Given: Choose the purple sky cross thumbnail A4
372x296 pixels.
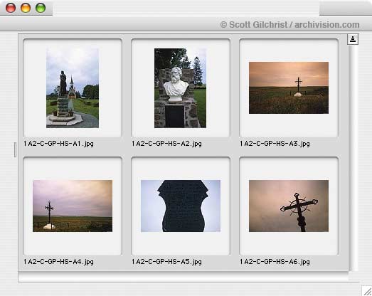Looking at the screenshot, I should [73, 206].
